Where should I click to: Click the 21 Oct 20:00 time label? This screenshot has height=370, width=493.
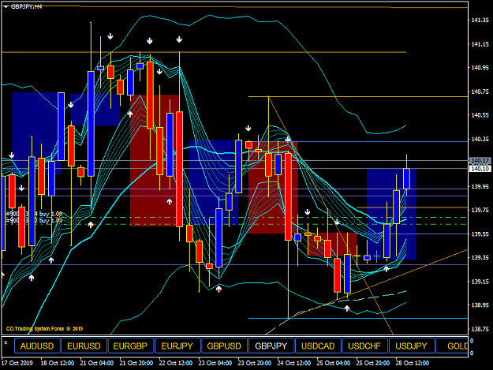pos(136,363)
